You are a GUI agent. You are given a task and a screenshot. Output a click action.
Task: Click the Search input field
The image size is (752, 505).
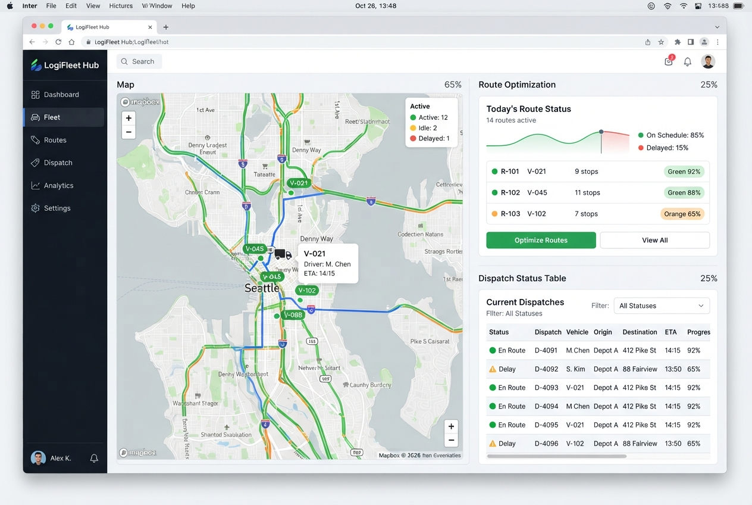(x=139, y=61)
